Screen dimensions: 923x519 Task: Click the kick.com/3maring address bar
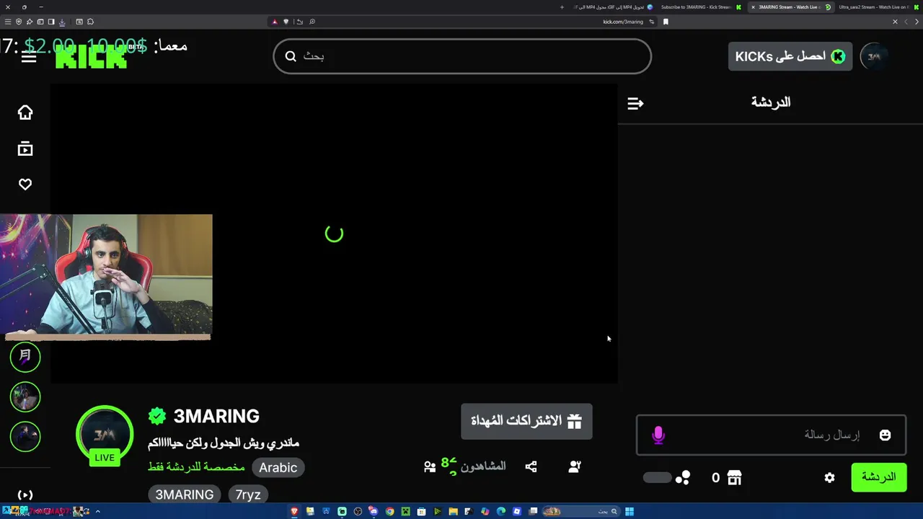tap(623, 22)
